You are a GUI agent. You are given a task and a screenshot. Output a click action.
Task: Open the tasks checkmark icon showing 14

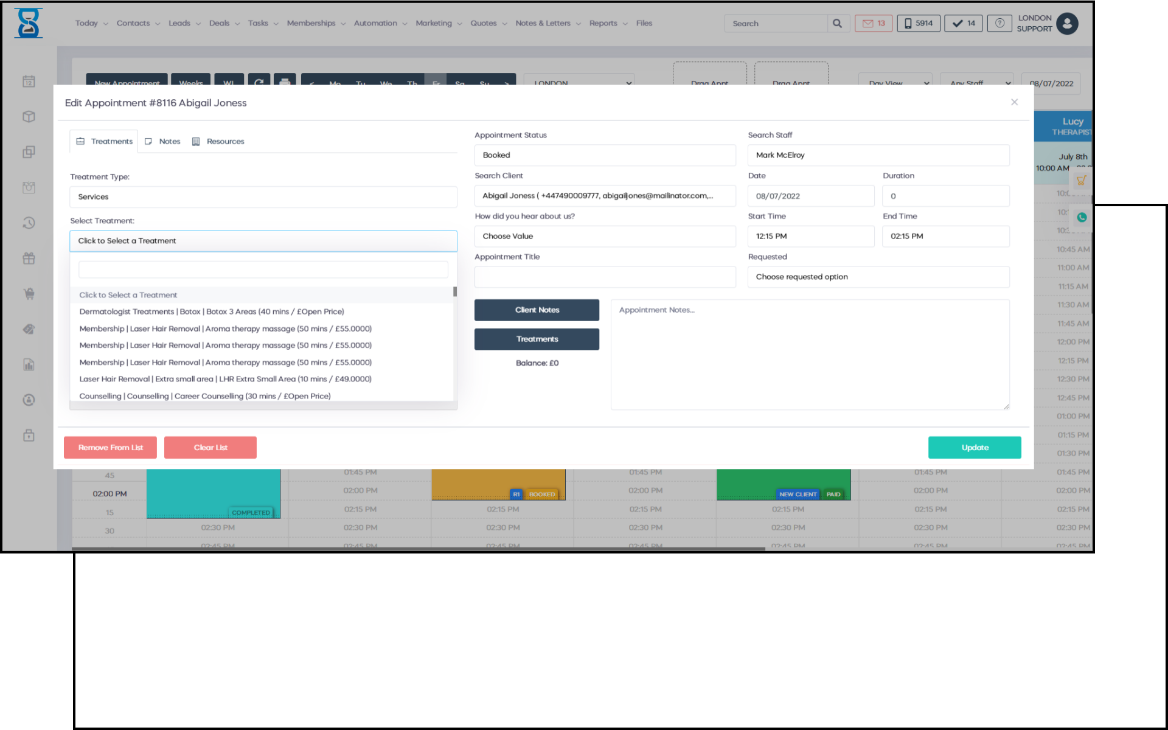[x=963, y=24]
